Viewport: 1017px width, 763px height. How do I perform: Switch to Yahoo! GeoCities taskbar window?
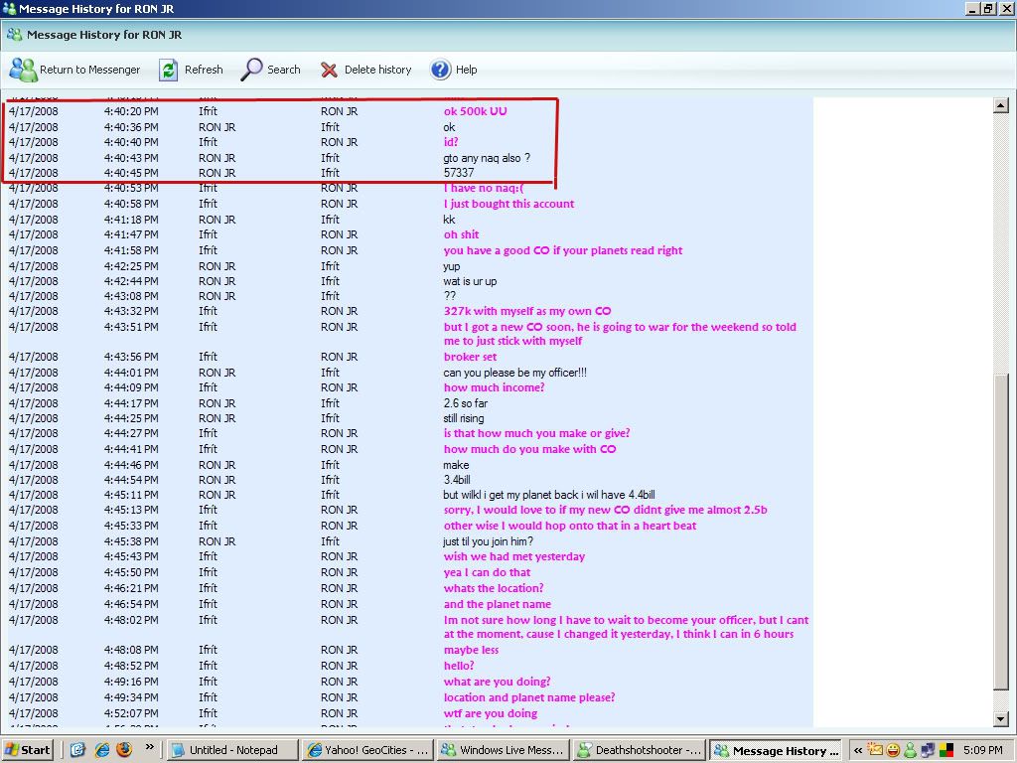368,750
